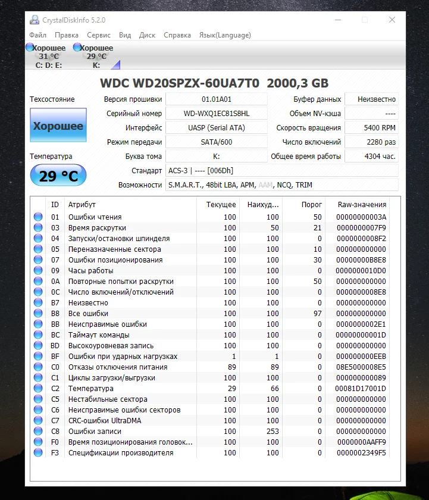Click the status icon for 07 Ошибки позиционирования
The image size is (429, 500).
click(38, 260)
